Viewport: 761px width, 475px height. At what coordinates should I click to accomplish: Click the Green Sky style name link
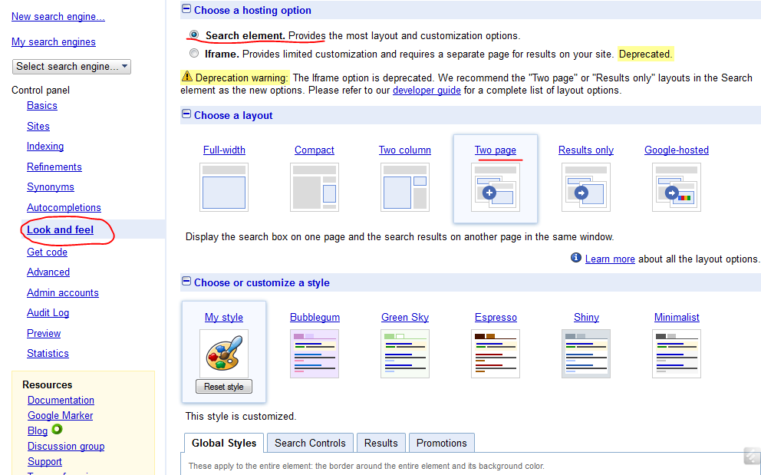pos(405,317)
